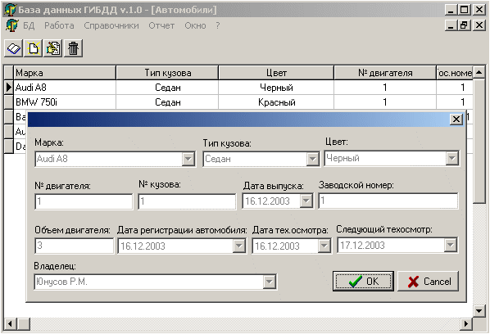Click the Cancel button
Image resolution: width=490 pixels, height=334 pixels.
coord(429,282)
